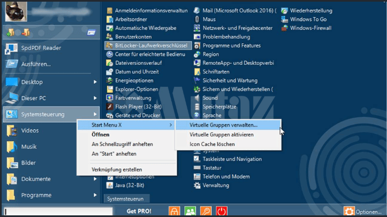Viewport: 387px width, 217px height.
Task: Click the remove group icon under the avatar
Action: point(26,32)
